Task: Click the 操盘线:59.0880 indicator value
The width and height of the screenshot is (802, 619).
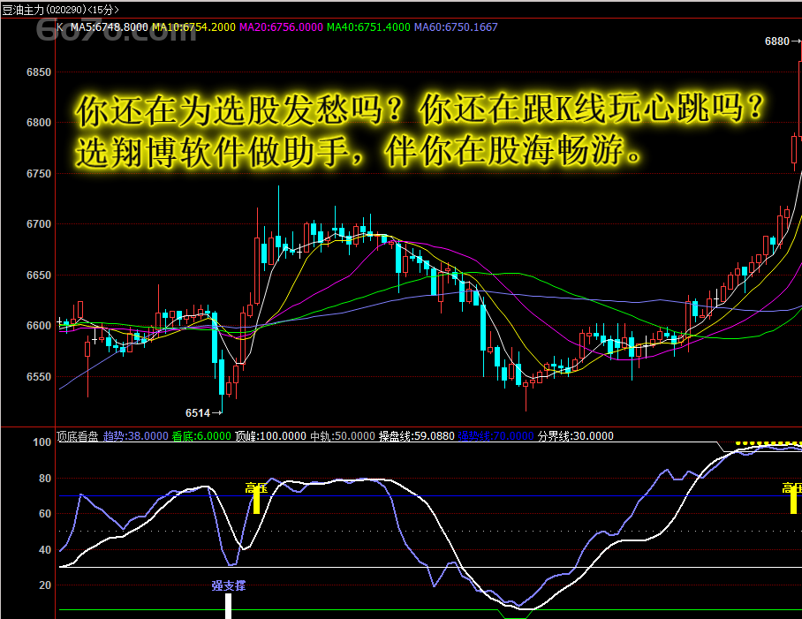Action: tap(416, 436)
